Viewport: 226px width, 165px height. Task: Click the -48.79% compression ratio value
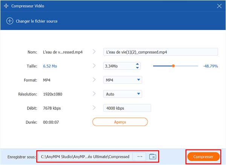[x=210, y=66]
